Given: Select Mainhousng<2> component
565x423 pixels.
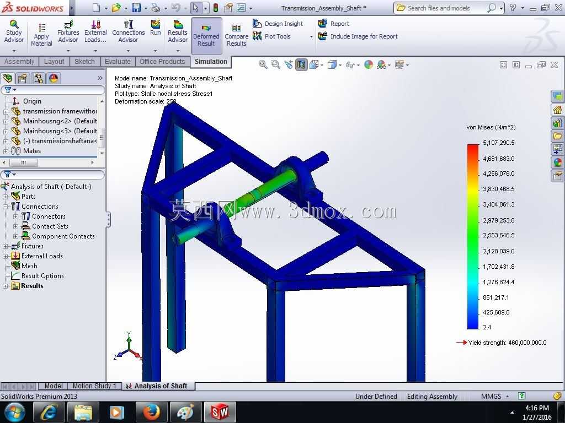Looking at the screenshot, I should coord(54,121).
